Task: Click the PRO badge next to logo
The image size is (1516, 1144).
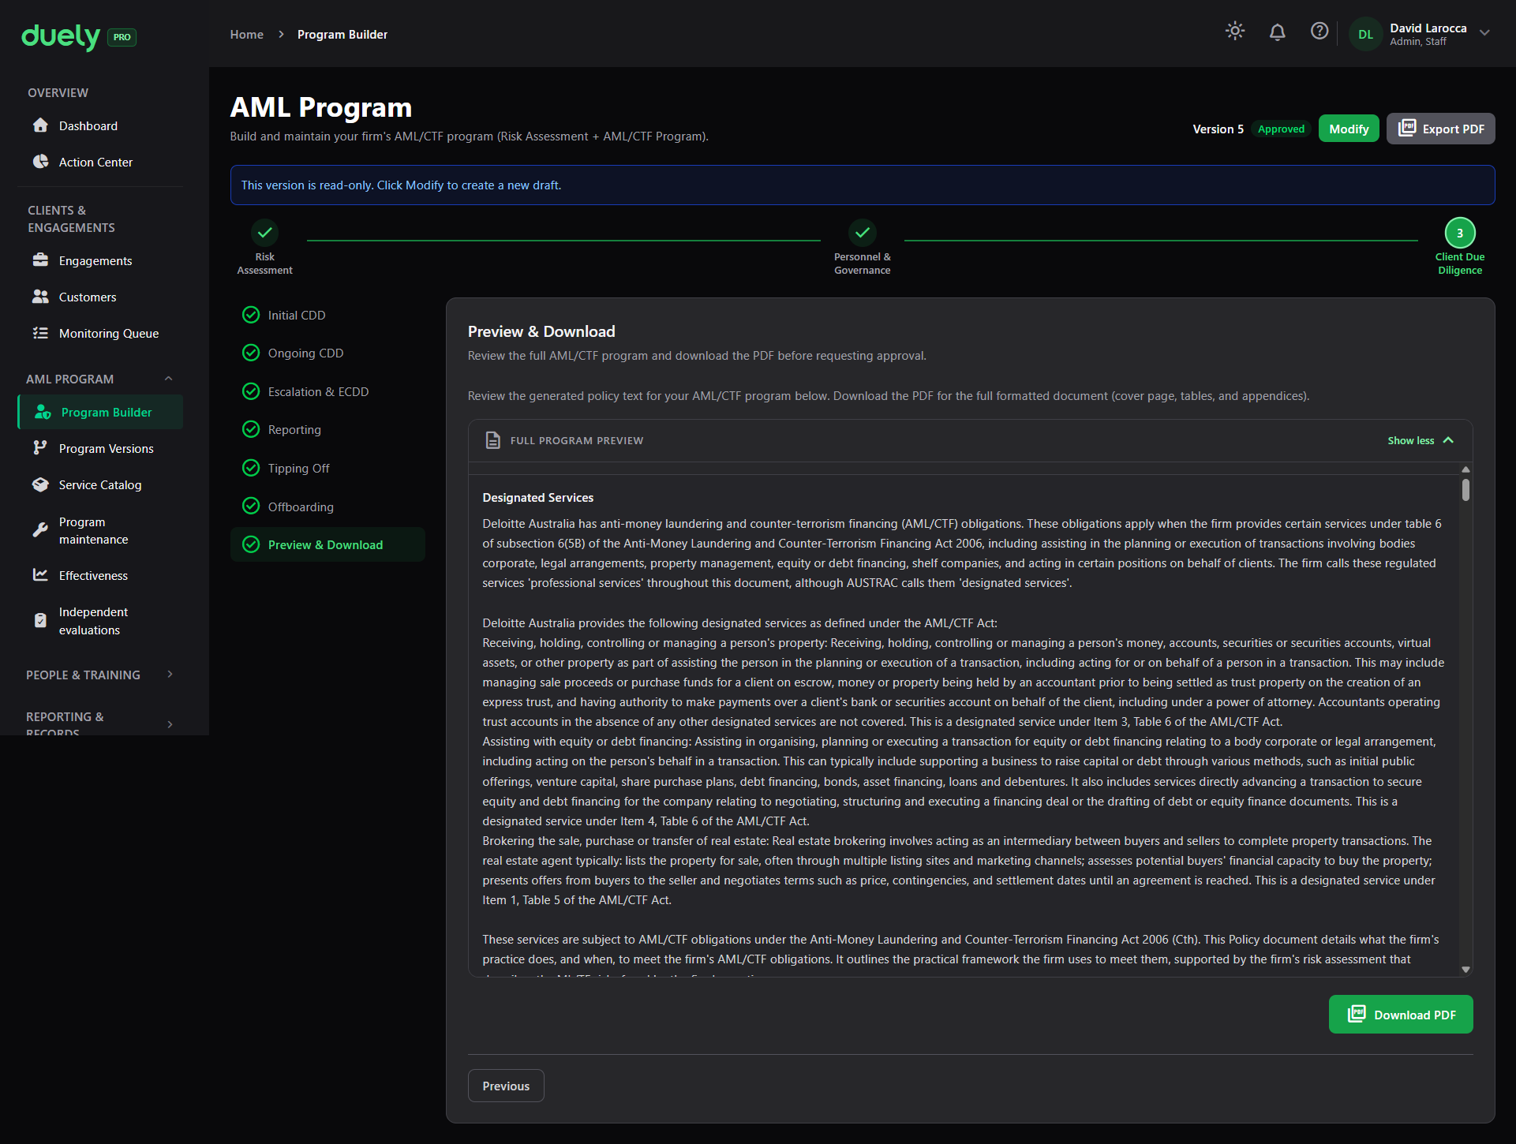Action: tap(122, 37)
